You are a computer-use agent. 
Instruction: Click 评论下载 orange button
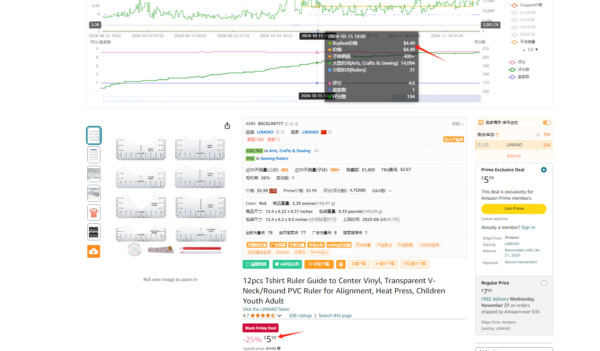click(318, 264)
